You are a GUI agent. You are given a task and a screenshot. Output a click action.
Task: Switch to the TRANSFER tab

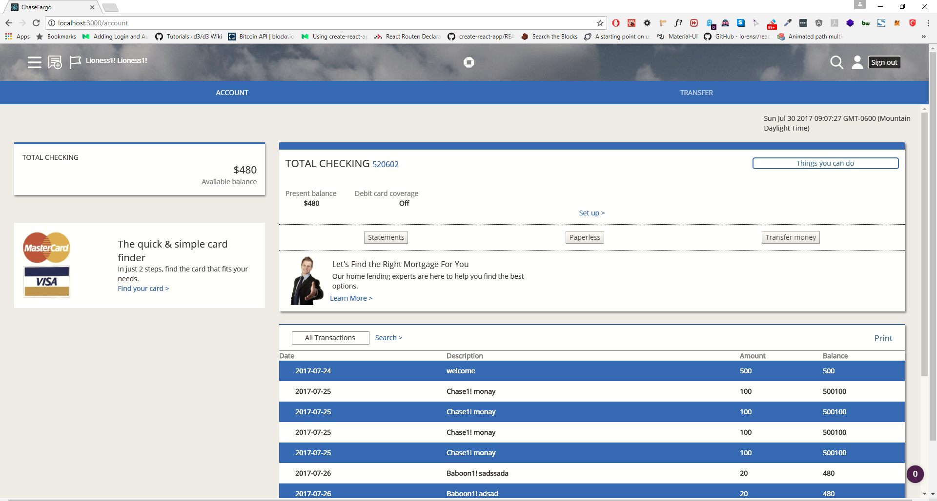[x=696, y=92]
